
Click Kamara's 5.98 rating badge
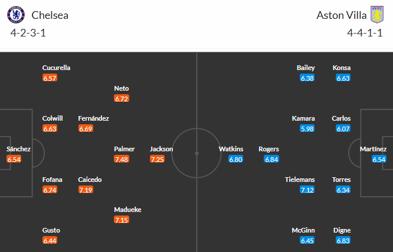tap(307, 128)
